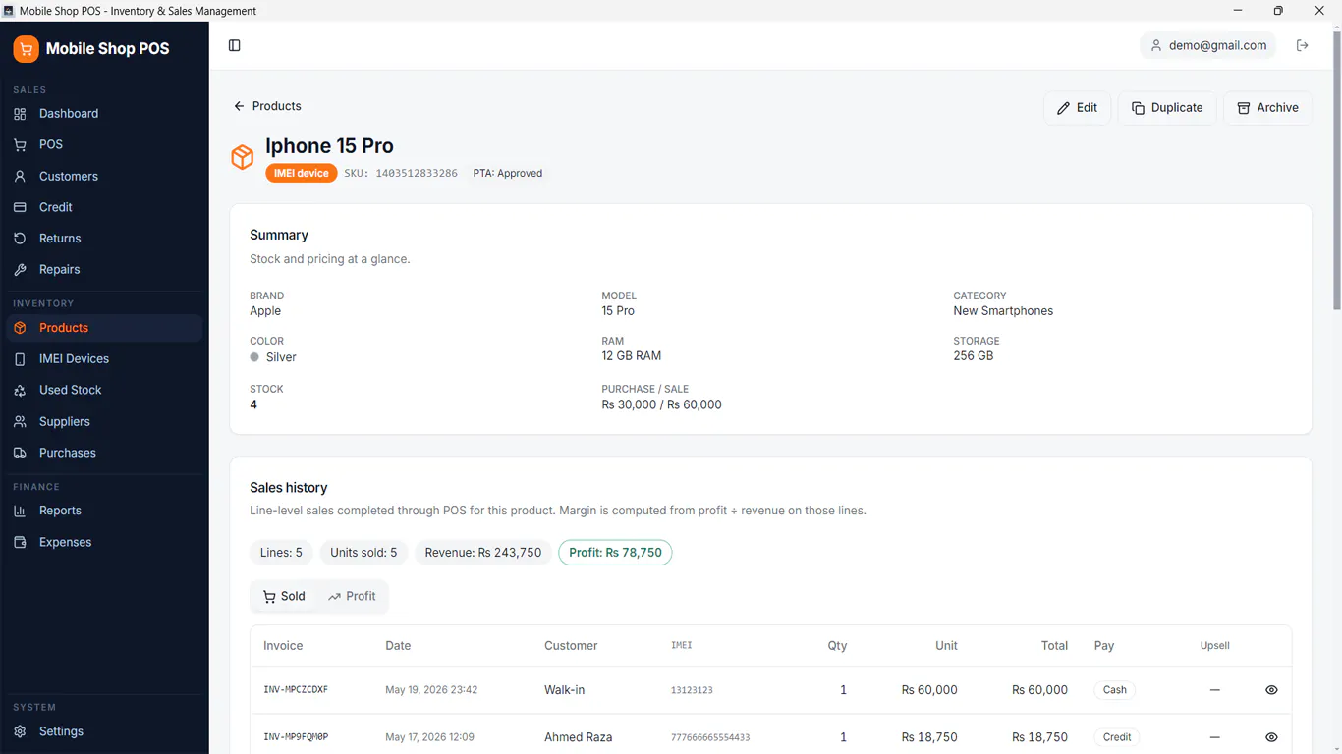
Task: Click the back arrow next to Products
Action: [239, 106]
